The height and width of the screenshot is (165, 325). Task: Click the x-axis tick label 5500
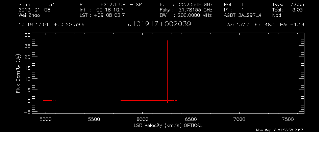click(x=94, y=119)
